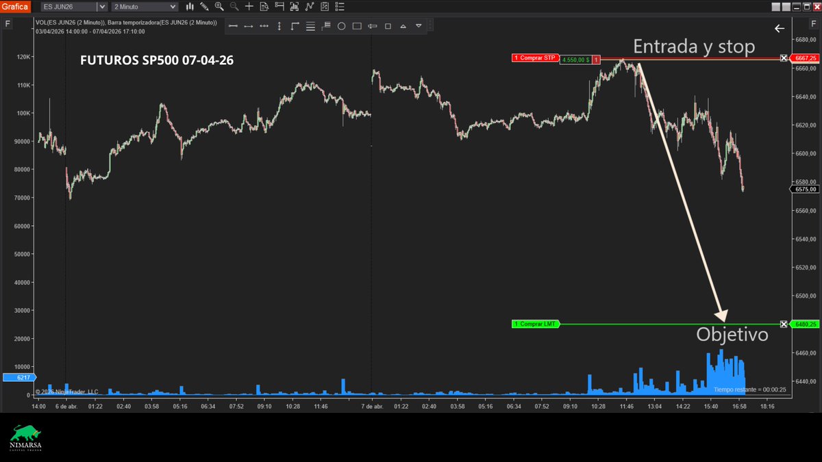
Task: Click the 4.550,00 $ profit tag
Action: [575, 60]
